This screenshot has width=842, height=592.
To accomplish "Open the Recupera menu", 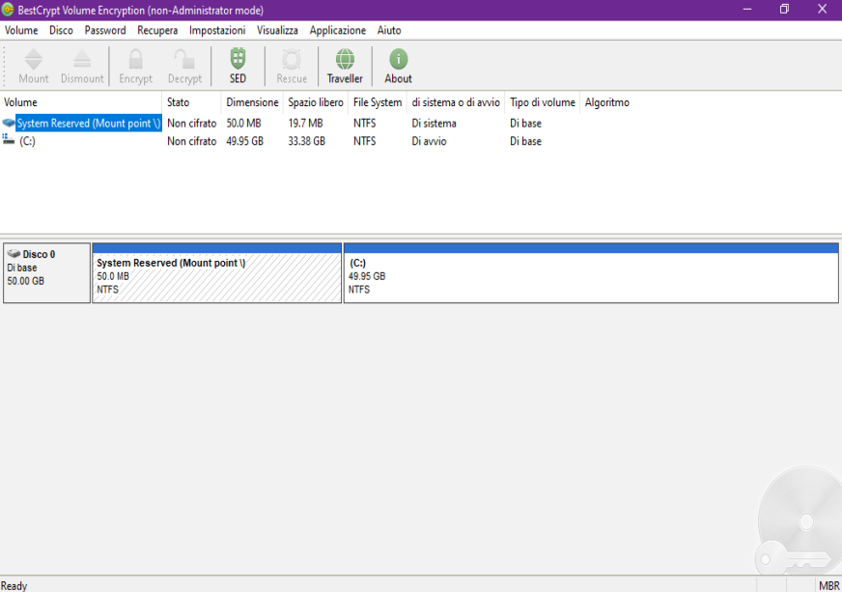I will 157,30.
